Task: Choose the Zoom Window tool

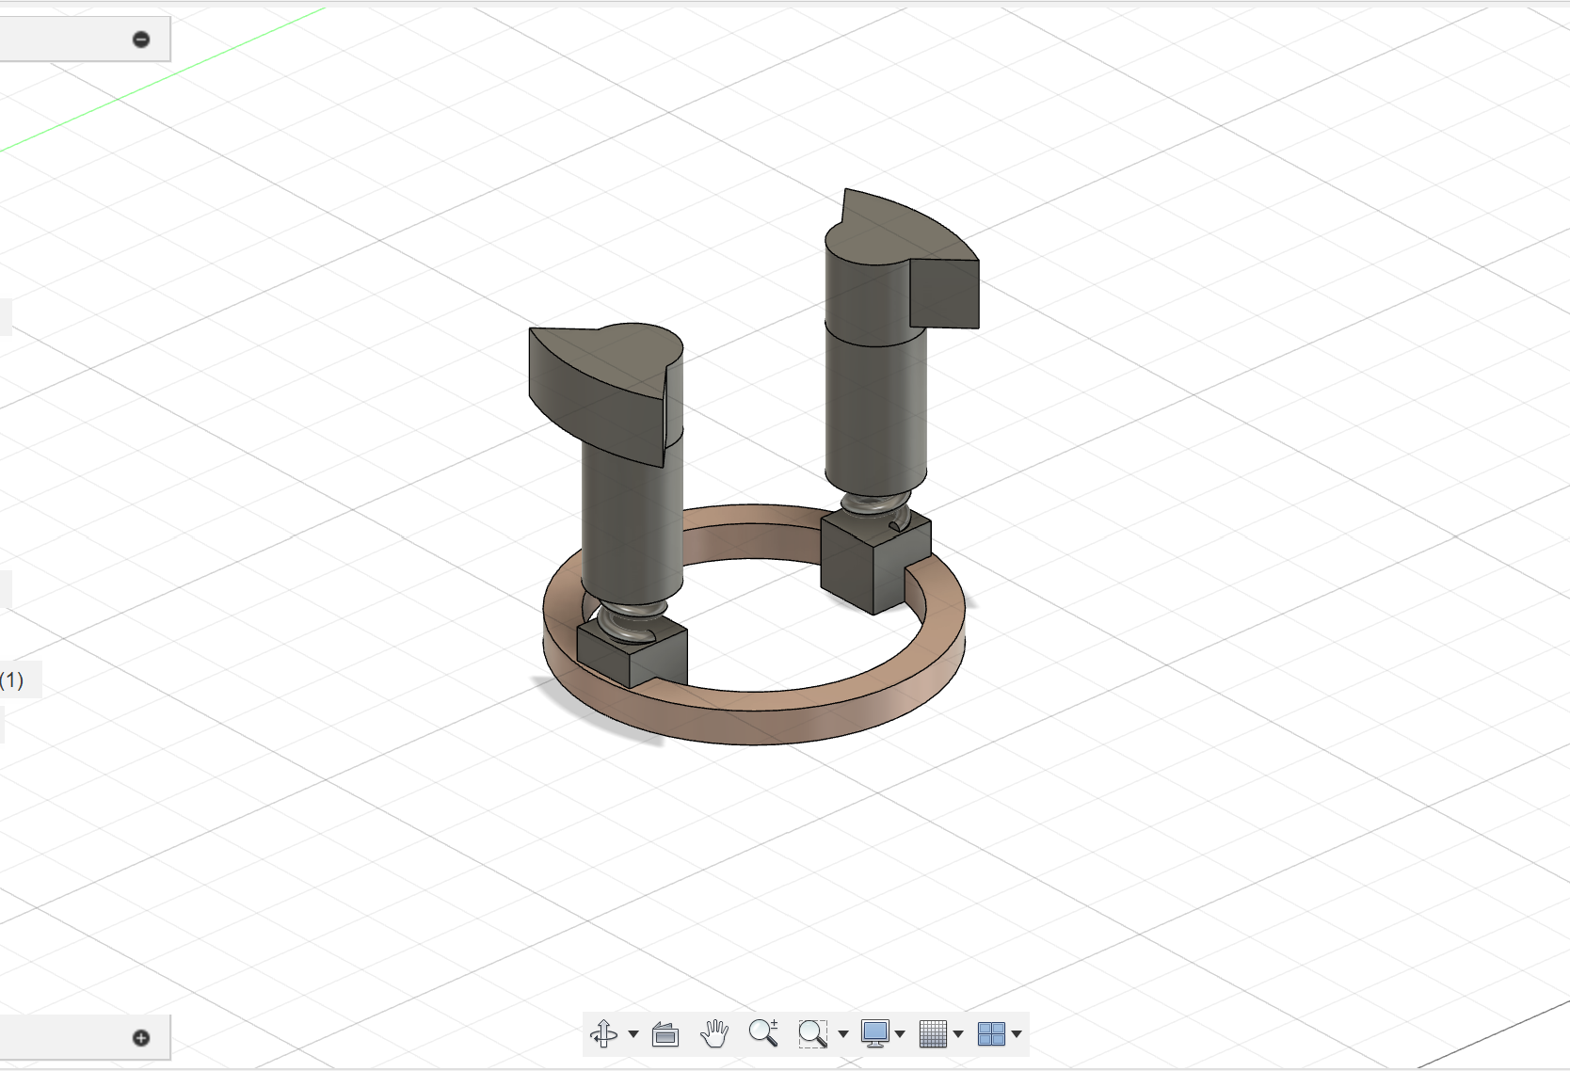Action: (x=812, y=1034)
